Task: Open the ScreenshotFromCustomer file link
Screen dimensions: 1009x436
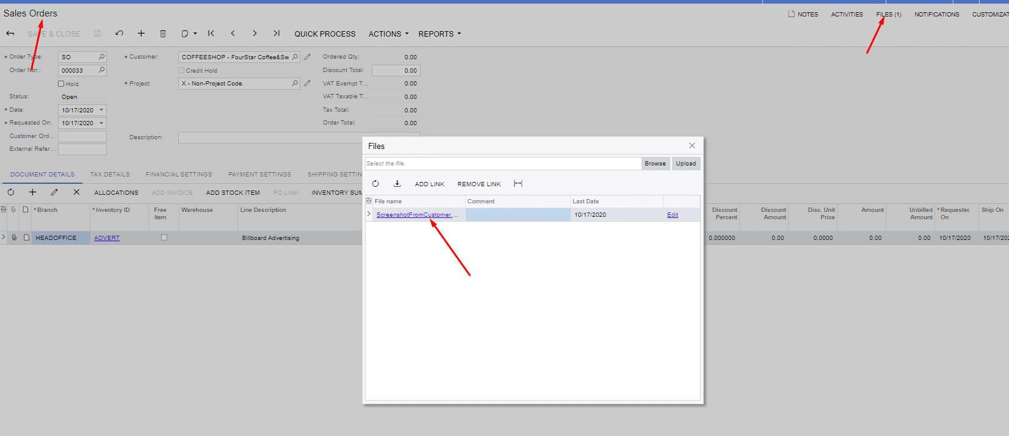Action: point(414,215)
